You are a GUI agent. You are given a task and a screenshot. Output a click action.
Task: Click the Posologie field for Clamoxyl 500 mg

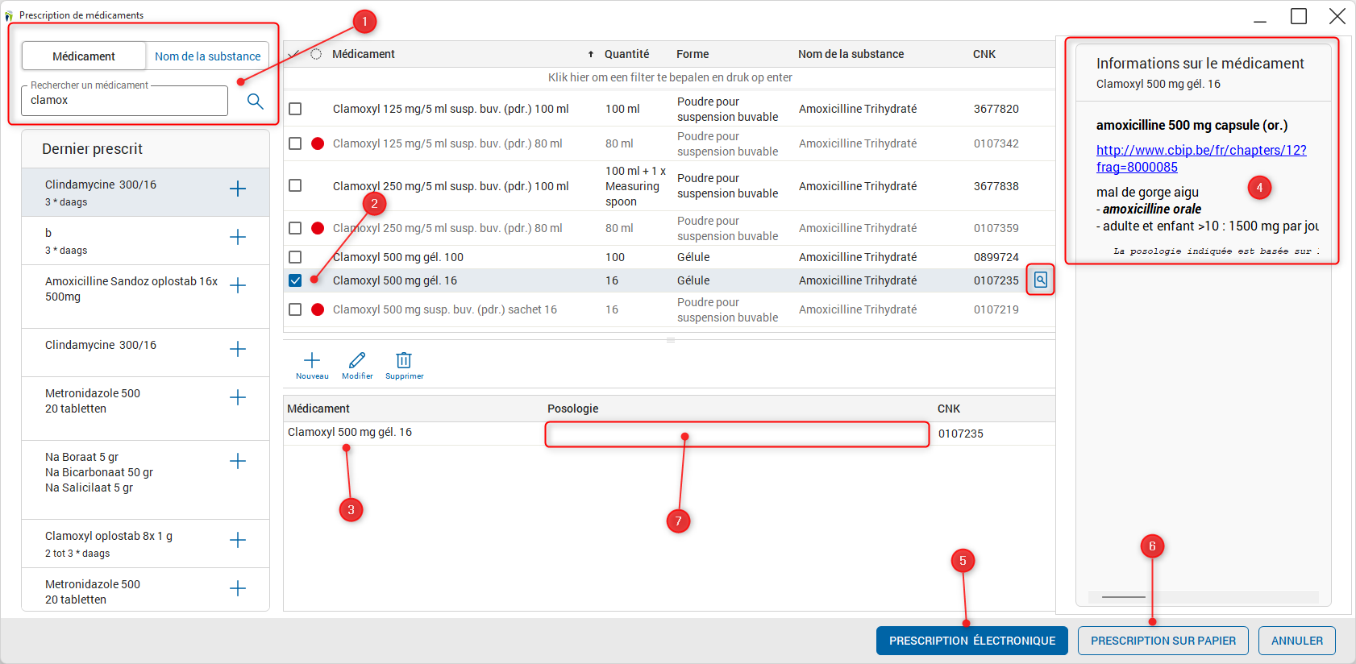(737, 434)
